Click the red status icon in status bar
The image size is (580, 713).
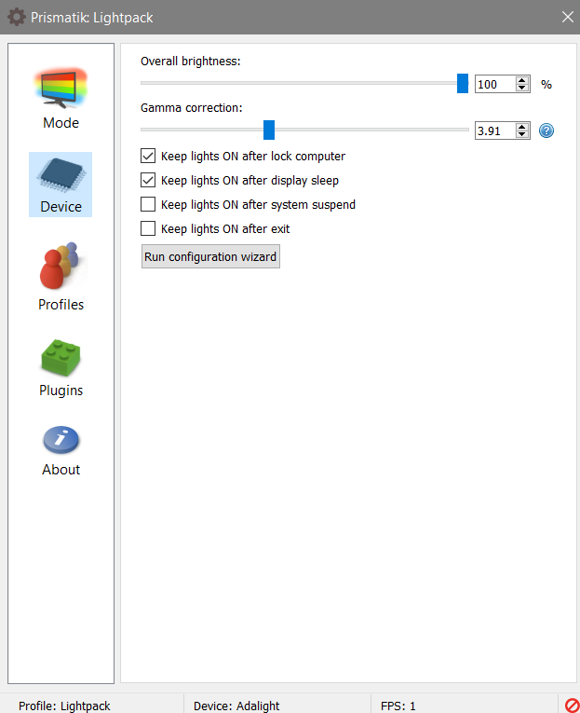[x=572, y=705]
